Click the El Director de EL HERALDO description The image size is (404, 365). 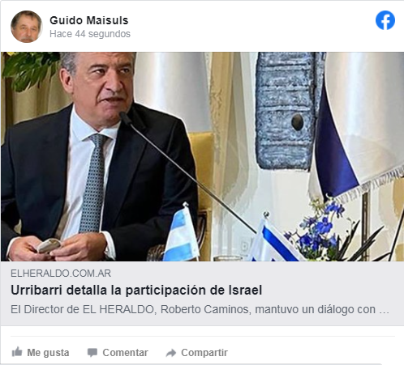[x=200, y=309]
